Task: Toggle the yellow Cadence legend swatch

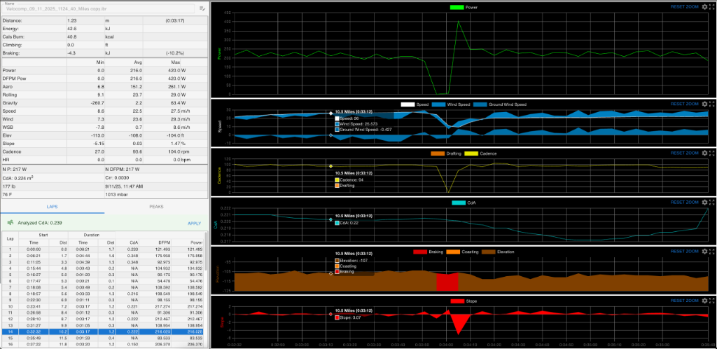Action: (471, 153)
